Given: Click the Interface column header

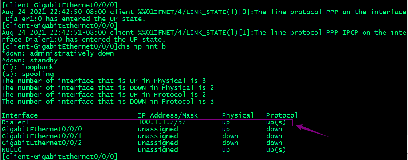Looking at the screenshot, I should [x=20, y=115].
